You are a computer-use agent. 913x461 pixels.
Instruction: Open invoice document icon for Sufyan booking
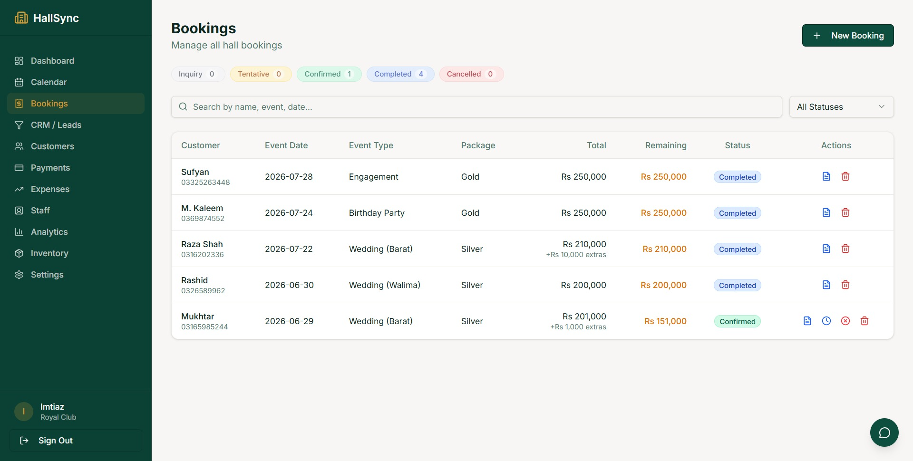(826, 176)
